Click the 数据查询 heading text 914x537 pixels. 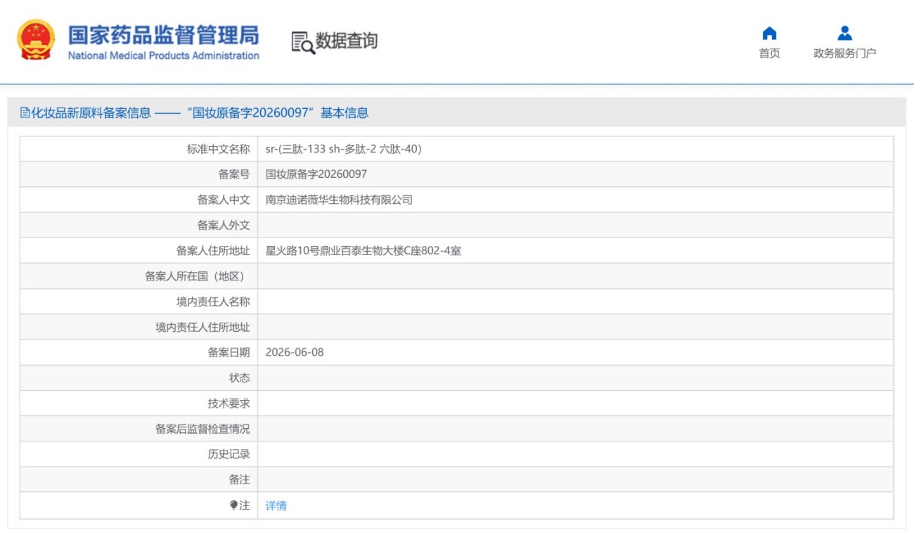[347, 41]
